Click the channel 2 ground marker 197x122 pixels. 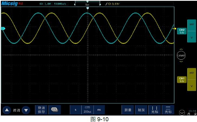click(x=3, y=28)
